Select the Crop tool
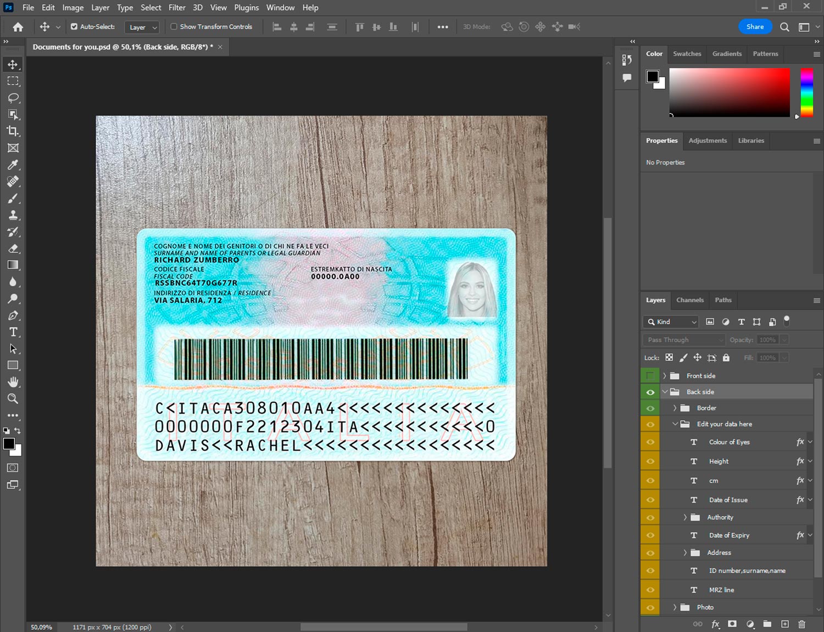The height and width of the screenshot is (632, 824). [13, 131]
